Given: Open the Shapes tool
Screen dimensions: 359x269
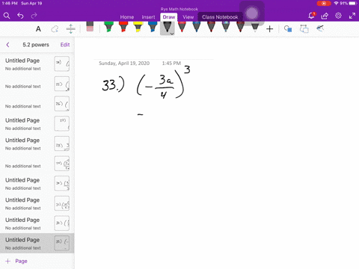Looking at the screenshot, I should (x=288, y=29).
